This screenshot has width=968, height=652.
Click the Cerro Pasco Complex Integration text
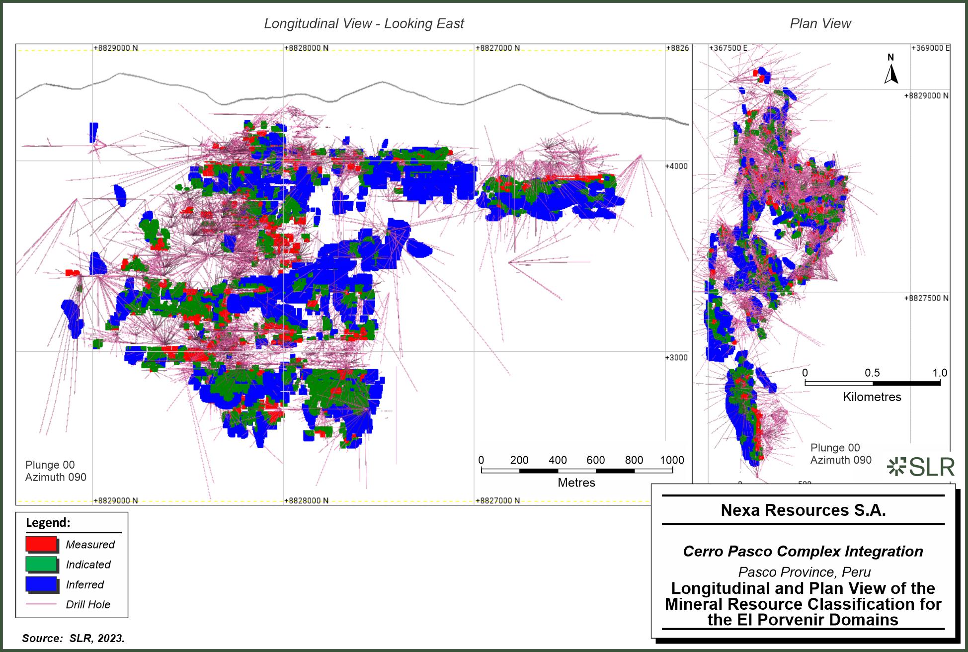point(803,551)
